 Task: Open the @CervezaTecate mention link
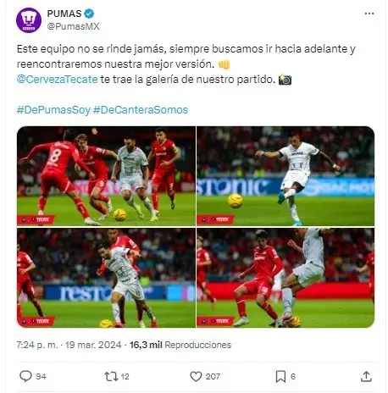57,80
